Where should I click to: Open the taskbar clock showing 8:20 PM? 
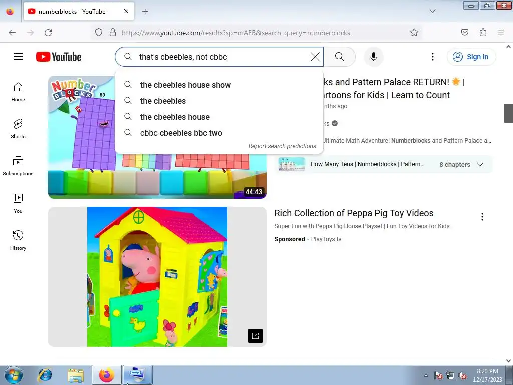click(x=487, y=375)
